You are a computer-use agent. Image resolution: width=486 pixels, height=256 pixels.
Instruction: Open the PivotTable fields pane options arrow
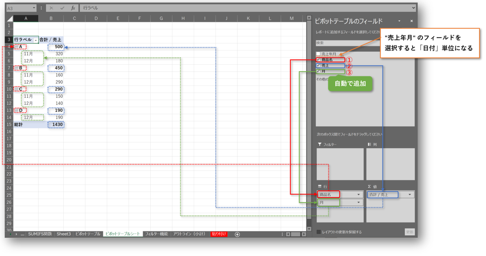coord(399,21)
